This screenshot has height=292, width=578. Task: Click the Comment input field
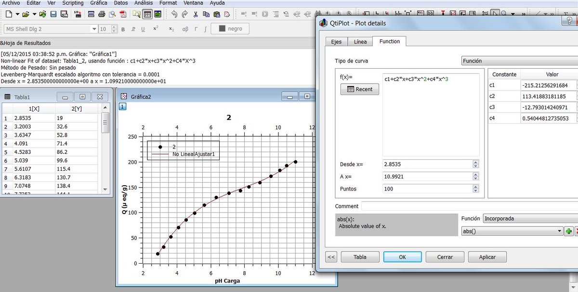[469, 206]
